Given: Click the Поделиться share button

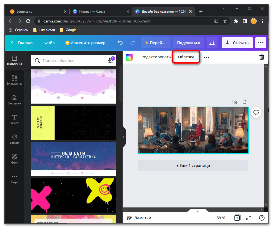Looking at the screenshot, I should coord(188,43).
